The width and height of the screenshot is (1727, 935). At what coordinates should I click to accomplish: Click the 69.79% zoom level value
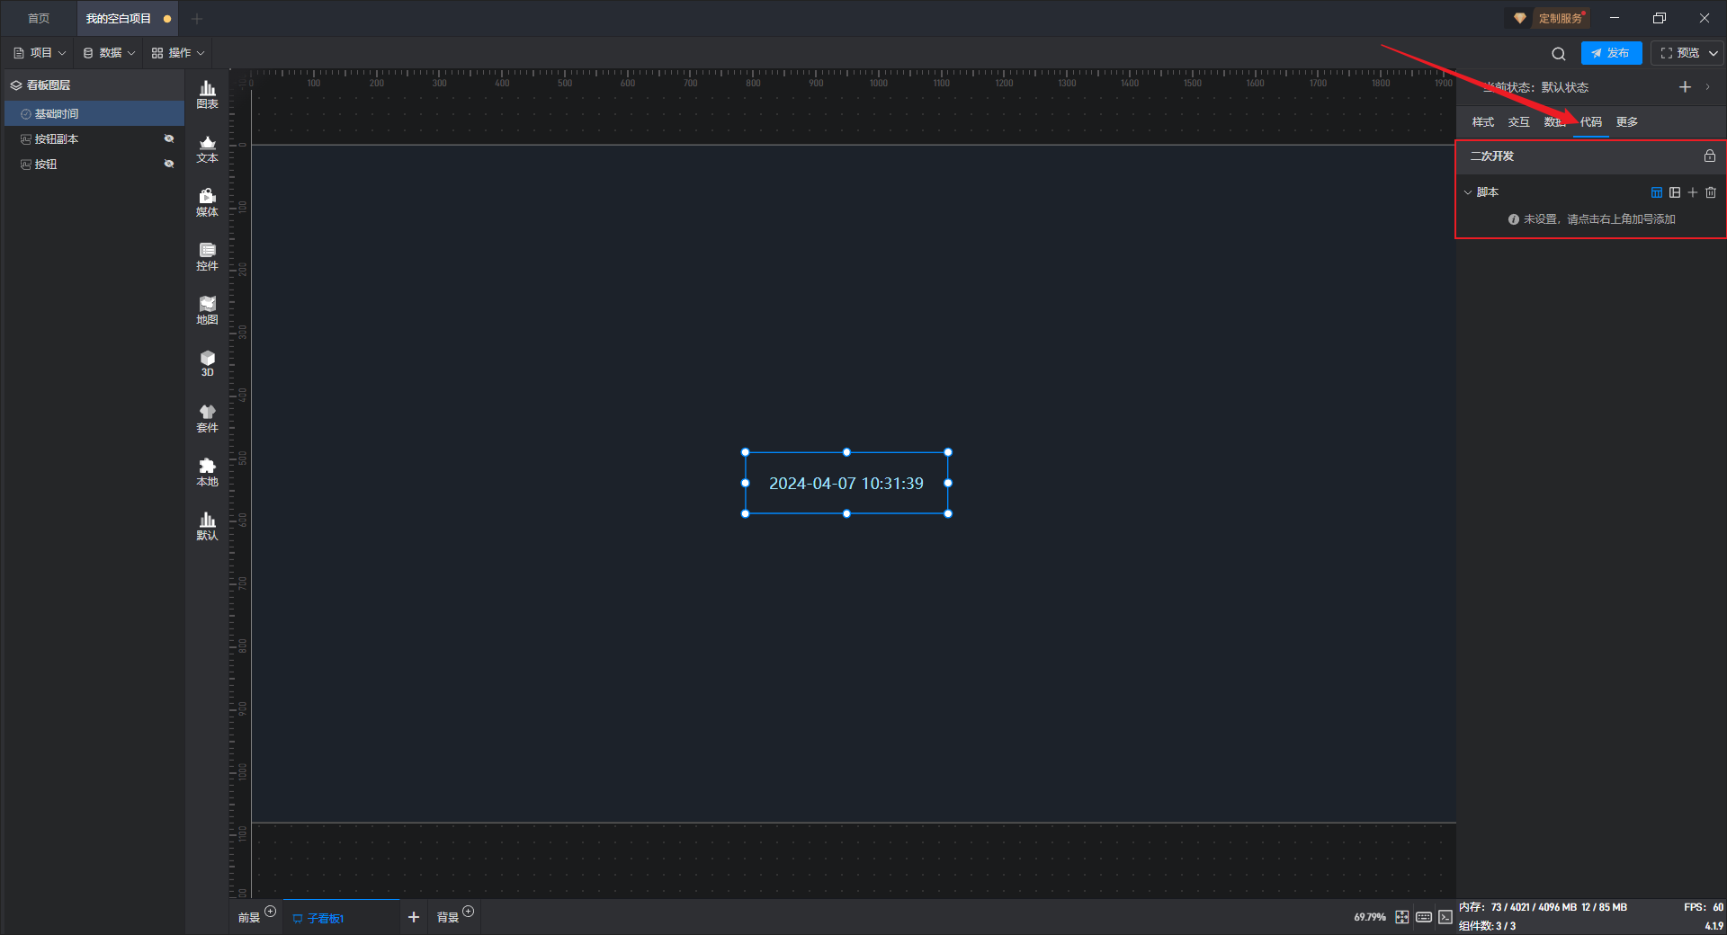click(1370, 917)
